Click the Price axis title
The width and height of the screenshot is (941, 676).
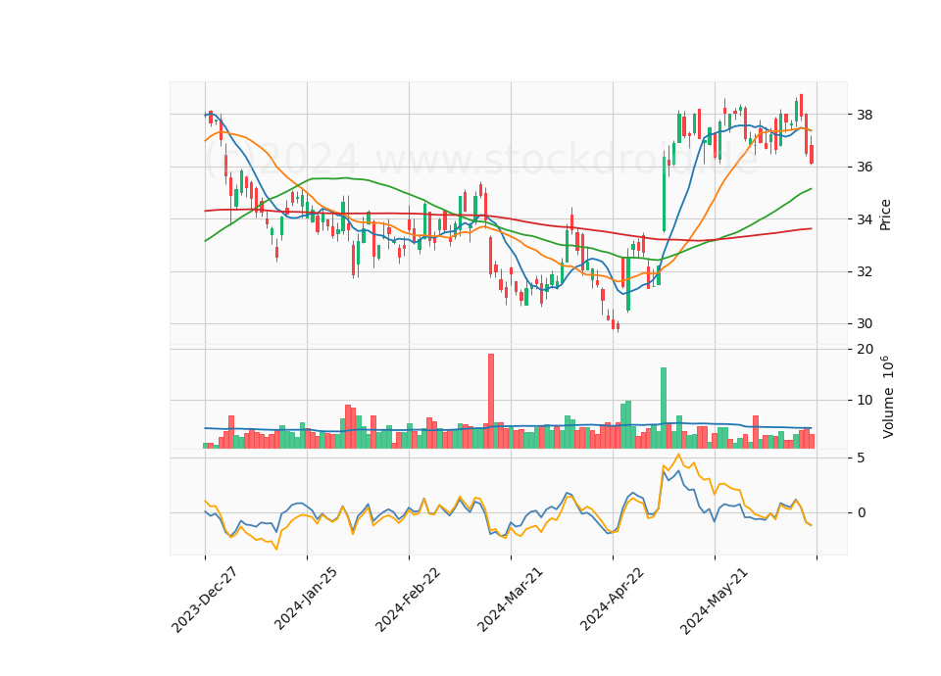(x=885, y=215)
